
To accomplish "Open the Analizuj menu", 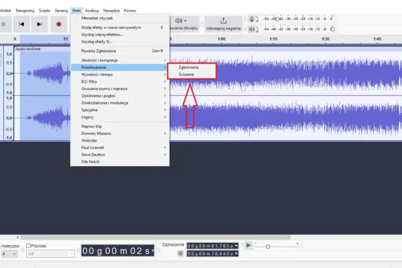I will coord(92,11).
